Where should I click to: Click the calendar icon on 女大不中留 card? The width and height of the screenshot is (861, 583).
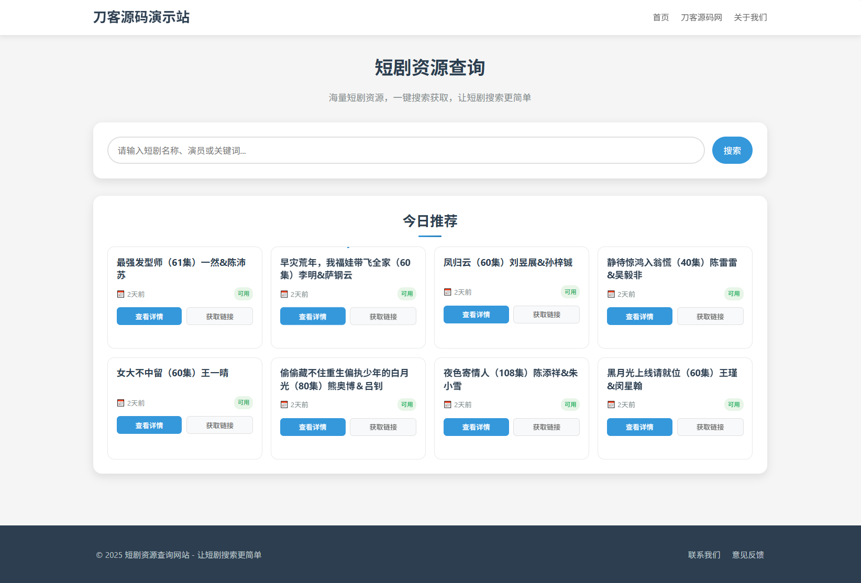tap(120, 402)
